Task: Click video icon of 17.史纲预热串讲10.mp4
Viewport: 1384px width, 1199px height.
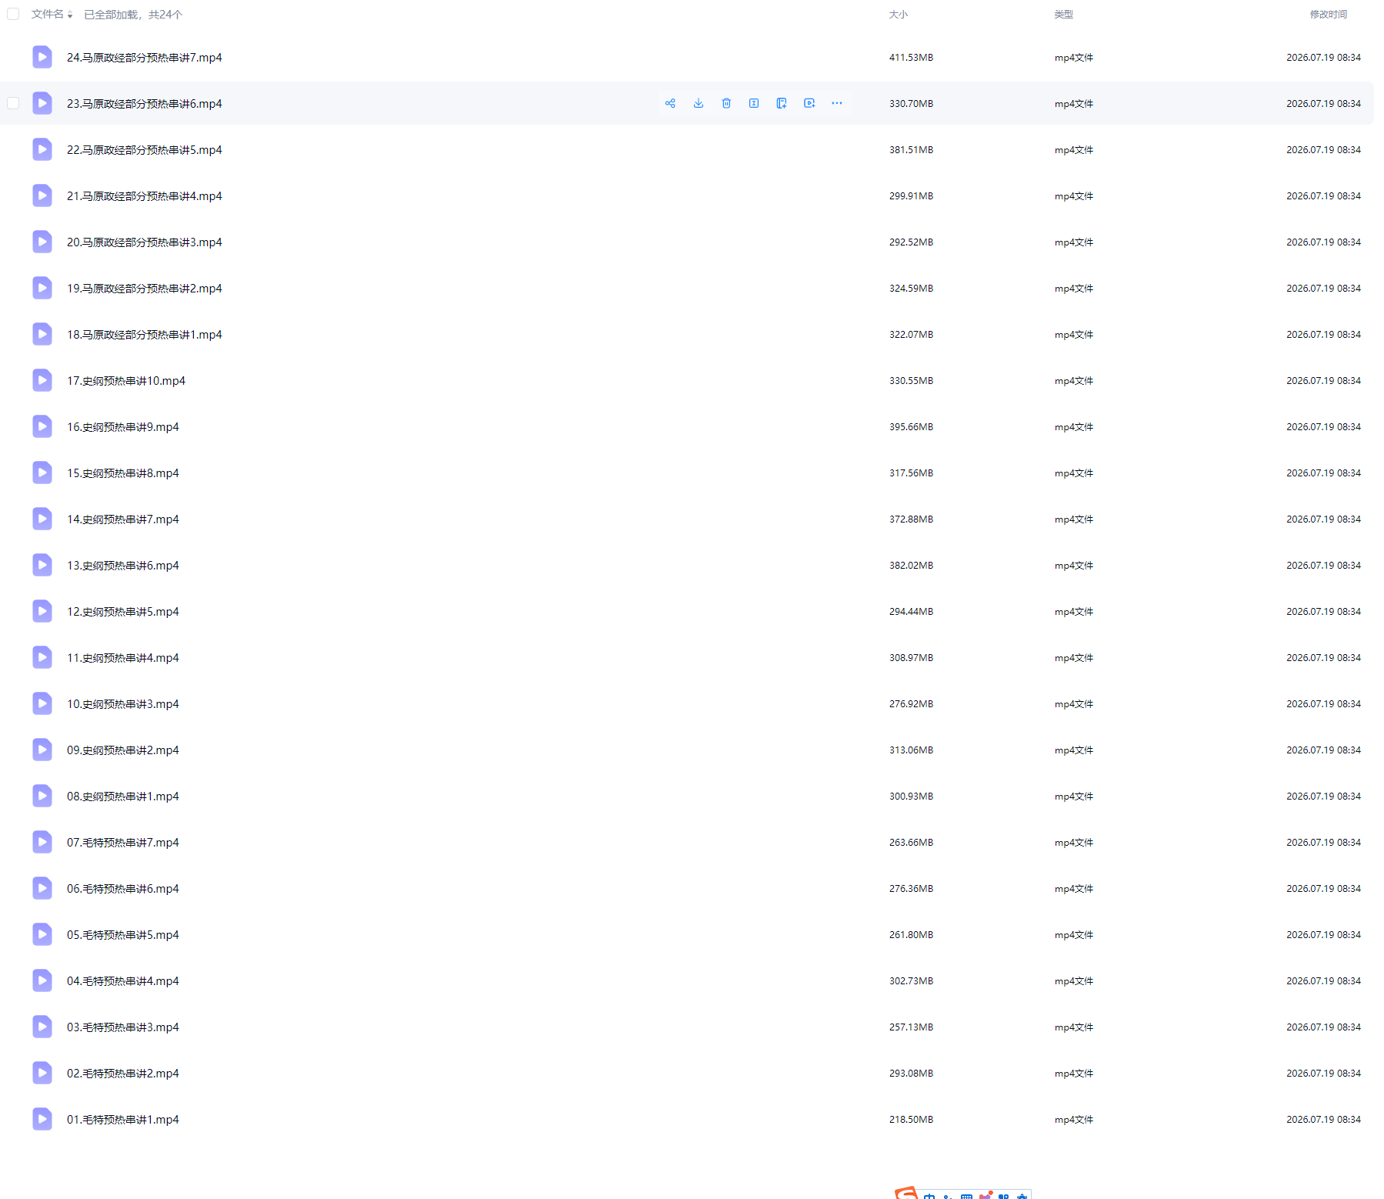Action: [x=42, y=380]
